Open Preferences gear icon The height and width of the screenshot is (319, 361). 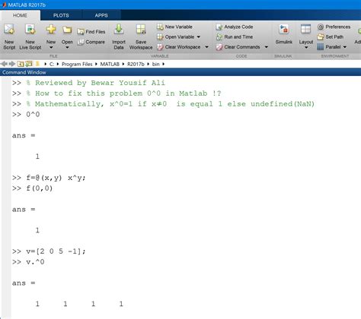pyautogui.click(x=321, y=27)
